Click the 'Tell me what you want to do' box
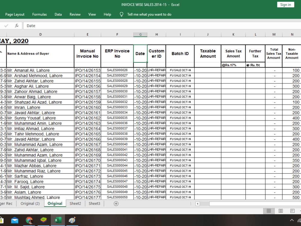 point(149,14)
